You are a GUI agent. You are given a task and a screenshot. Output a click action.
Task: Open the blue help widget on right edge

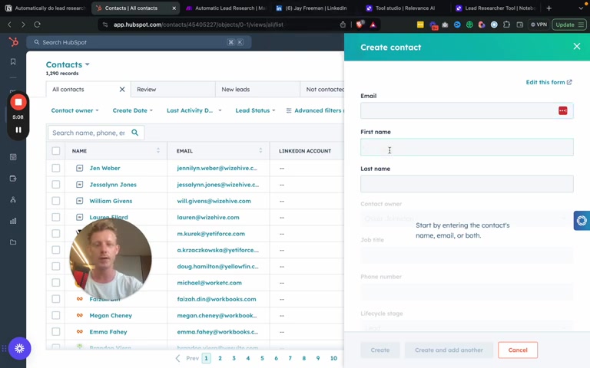(x=582, y=221)
